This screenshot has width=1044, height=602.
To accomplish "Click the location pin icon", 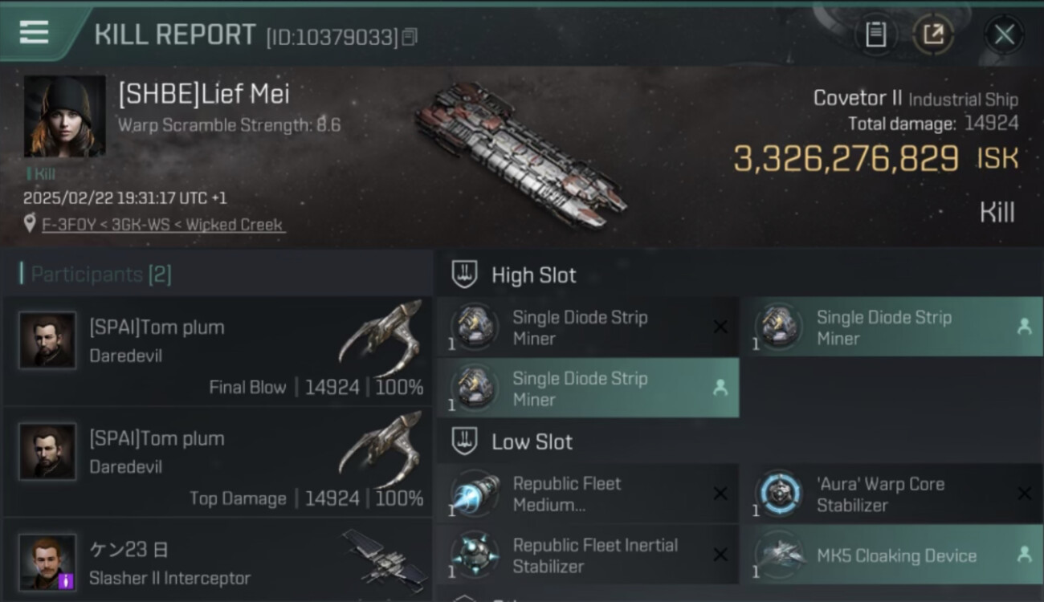I will (31, 224).
